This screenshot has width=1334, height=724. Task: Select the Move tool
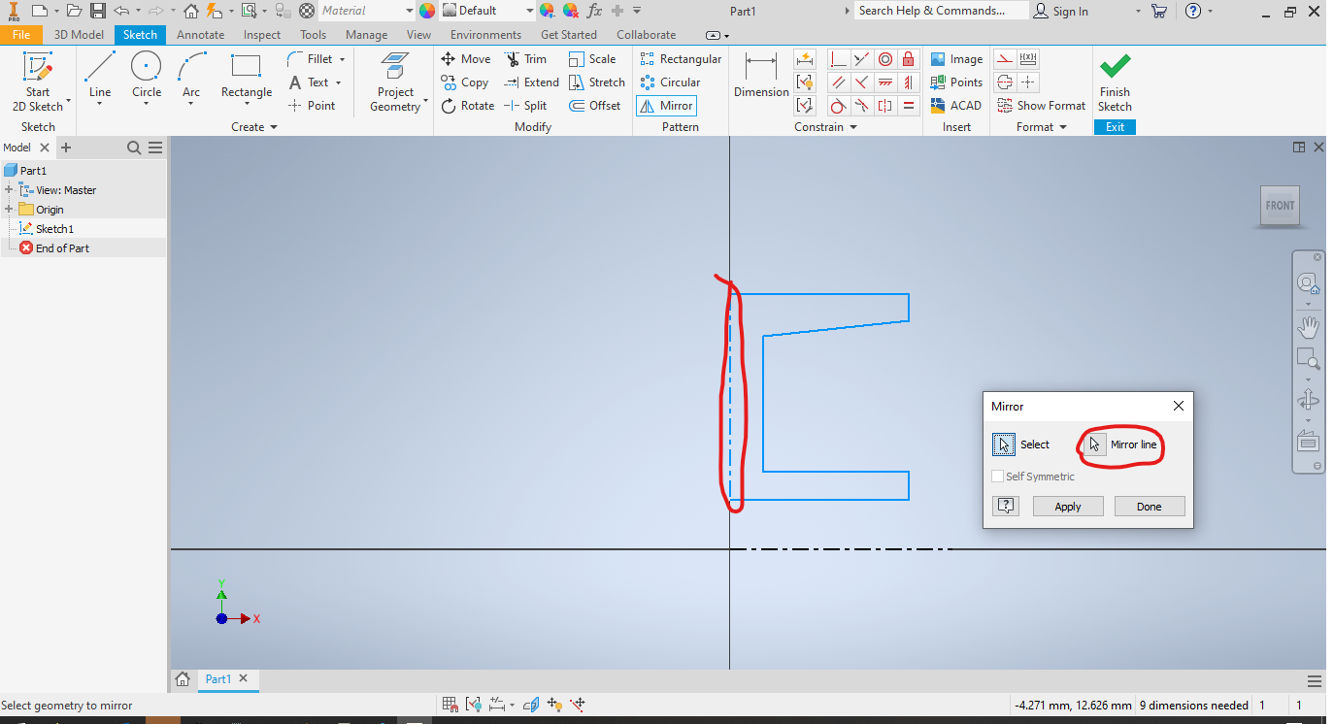466,59
